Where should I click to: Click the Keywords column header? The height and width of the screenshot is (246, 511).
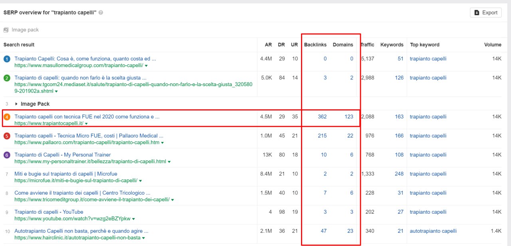tap(392, 45)
